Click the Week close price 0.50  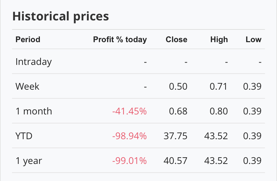(x=178, y=86)
